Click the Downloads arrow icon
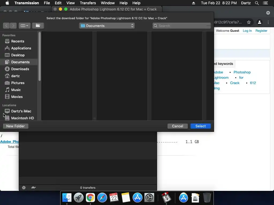Viewport: 274px width, 205px height. (7, 69)
